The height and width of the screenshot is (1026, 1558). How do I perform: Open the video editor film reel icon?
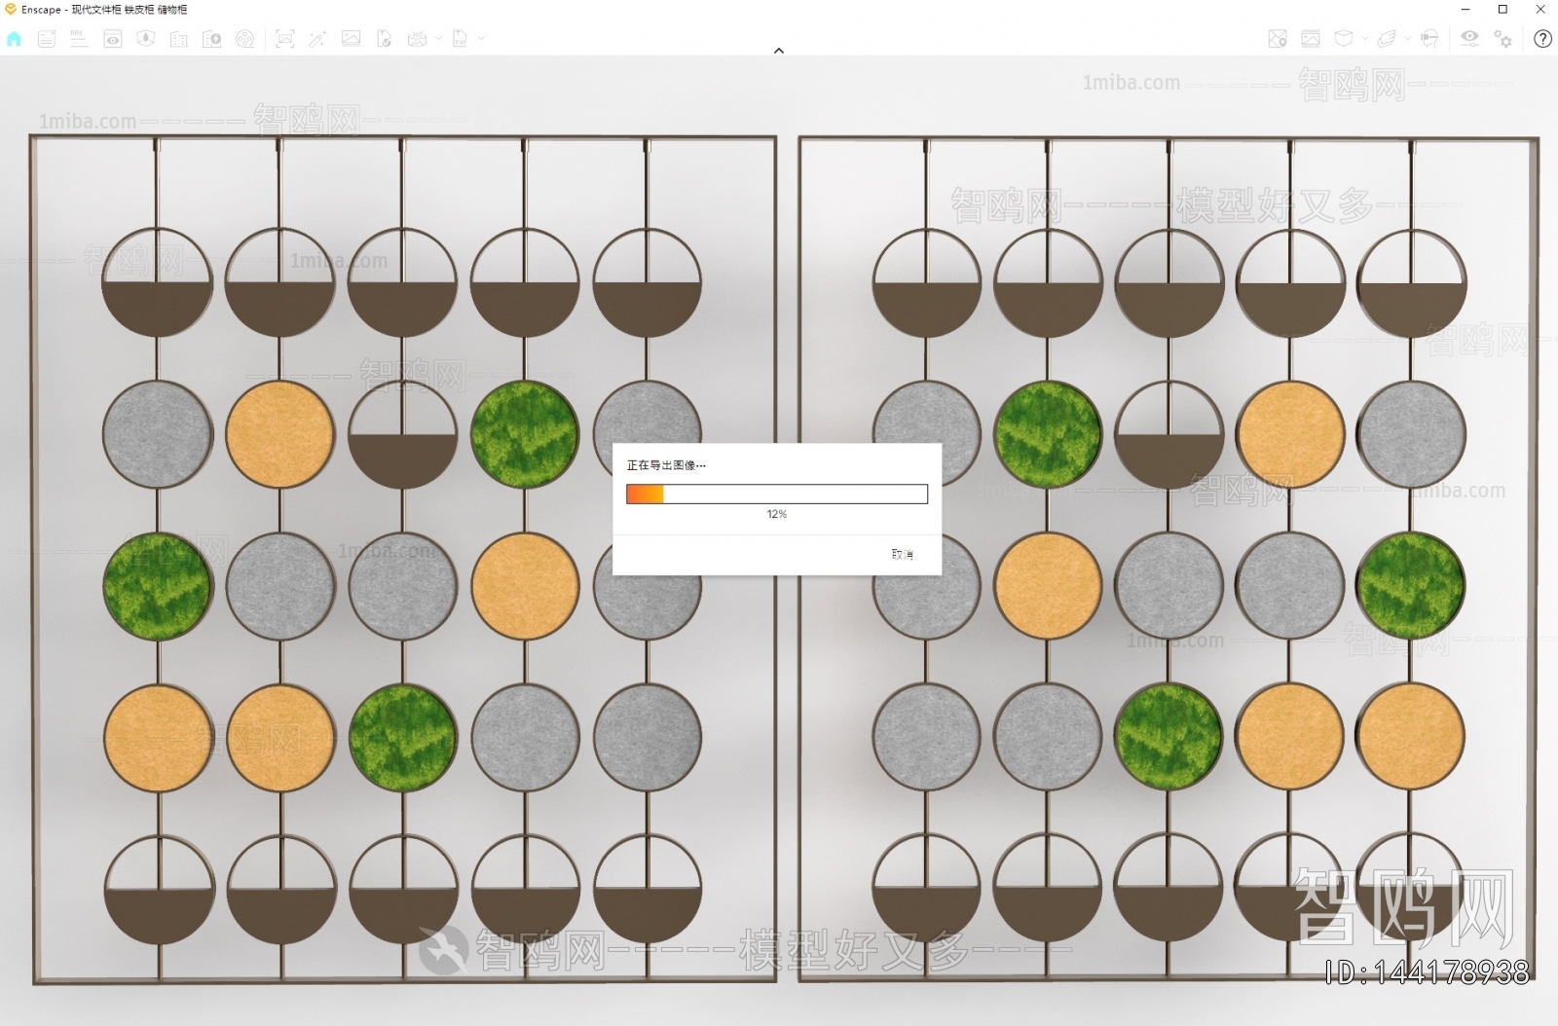pos(245,39)
